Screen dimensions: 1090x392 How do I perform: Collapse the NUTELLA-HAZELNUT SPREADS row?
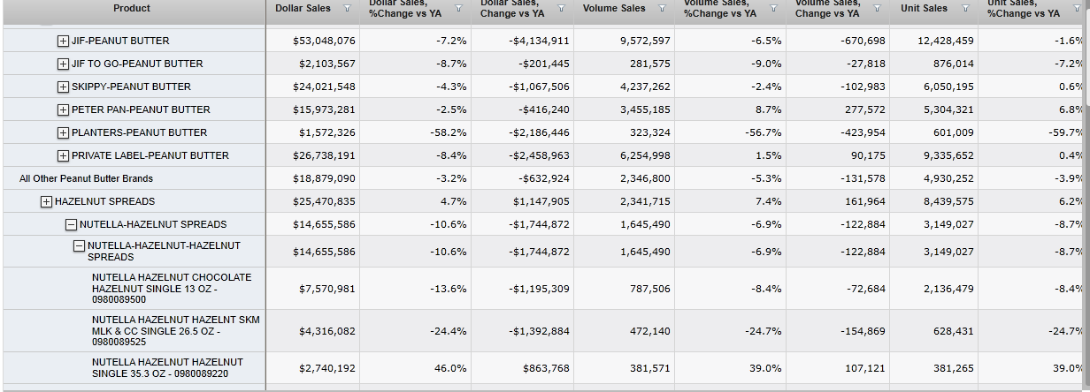tap(71, 224)
